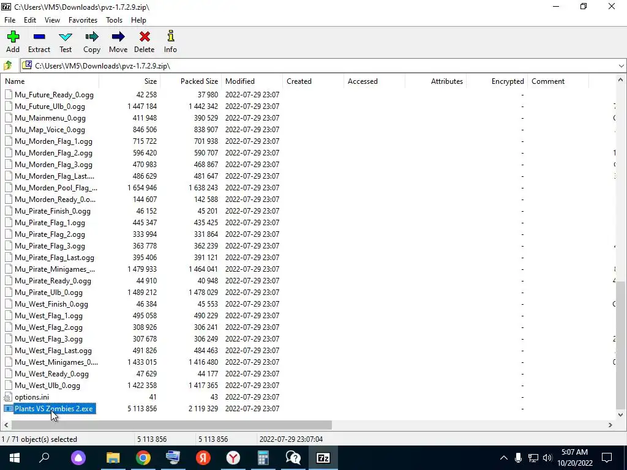The width and height of the screenshot is (627, 470).
Task: Select Mu_West_Flag_3.ogg file
Action: [48, 339]
